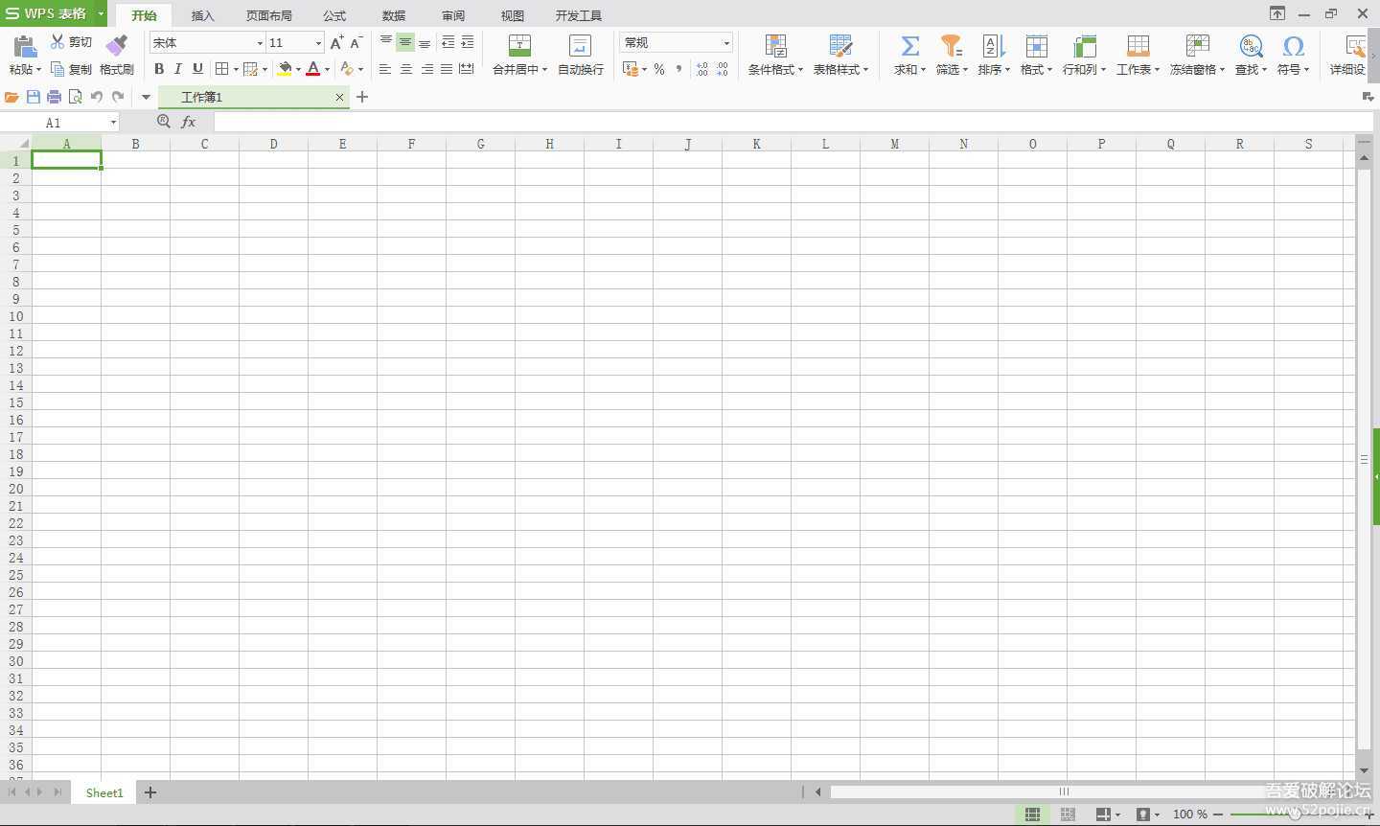Image resolution: width=1380 pixels, height=826 pixels.
Task: Add a new sheet next to Sheet1
Action: point(150,792)
